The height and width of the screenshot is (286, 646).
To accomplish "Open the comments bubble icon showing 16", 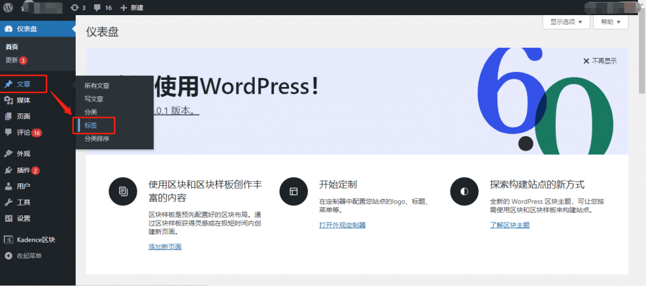I will tap(97, 8).
